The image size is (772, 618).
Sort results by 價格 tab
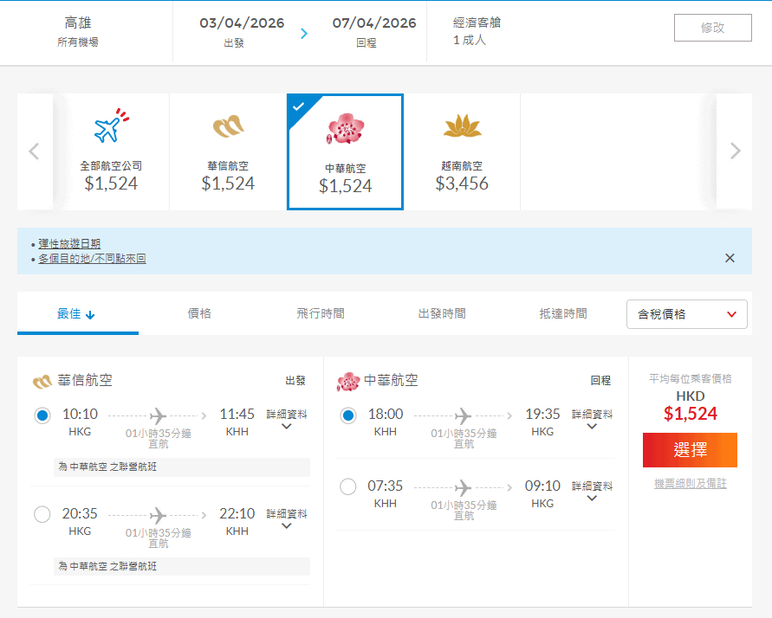[199, 313]
